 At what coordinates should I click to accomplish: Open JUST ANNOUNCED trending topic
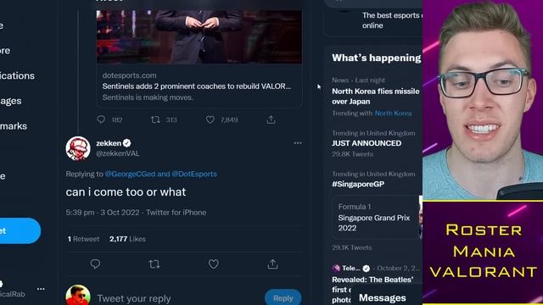click(x=367, y=143)
